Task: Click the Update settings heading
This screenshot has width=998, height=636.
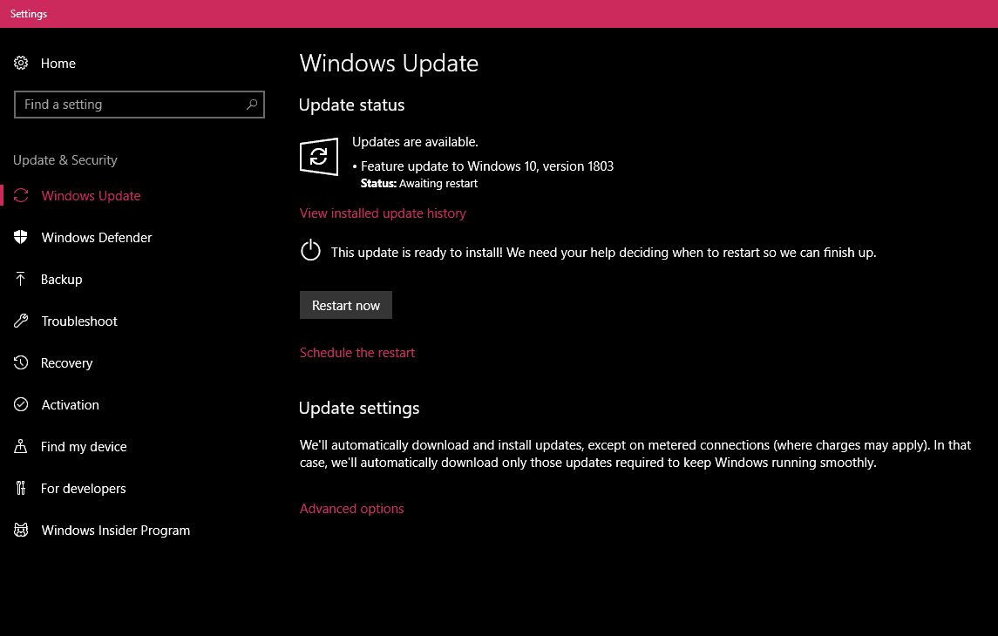Action: (359, 409)
